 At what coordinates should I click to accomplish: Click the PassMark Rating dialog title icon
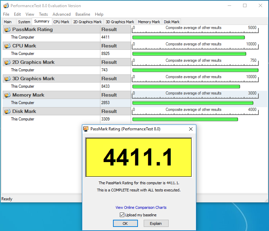86,129
